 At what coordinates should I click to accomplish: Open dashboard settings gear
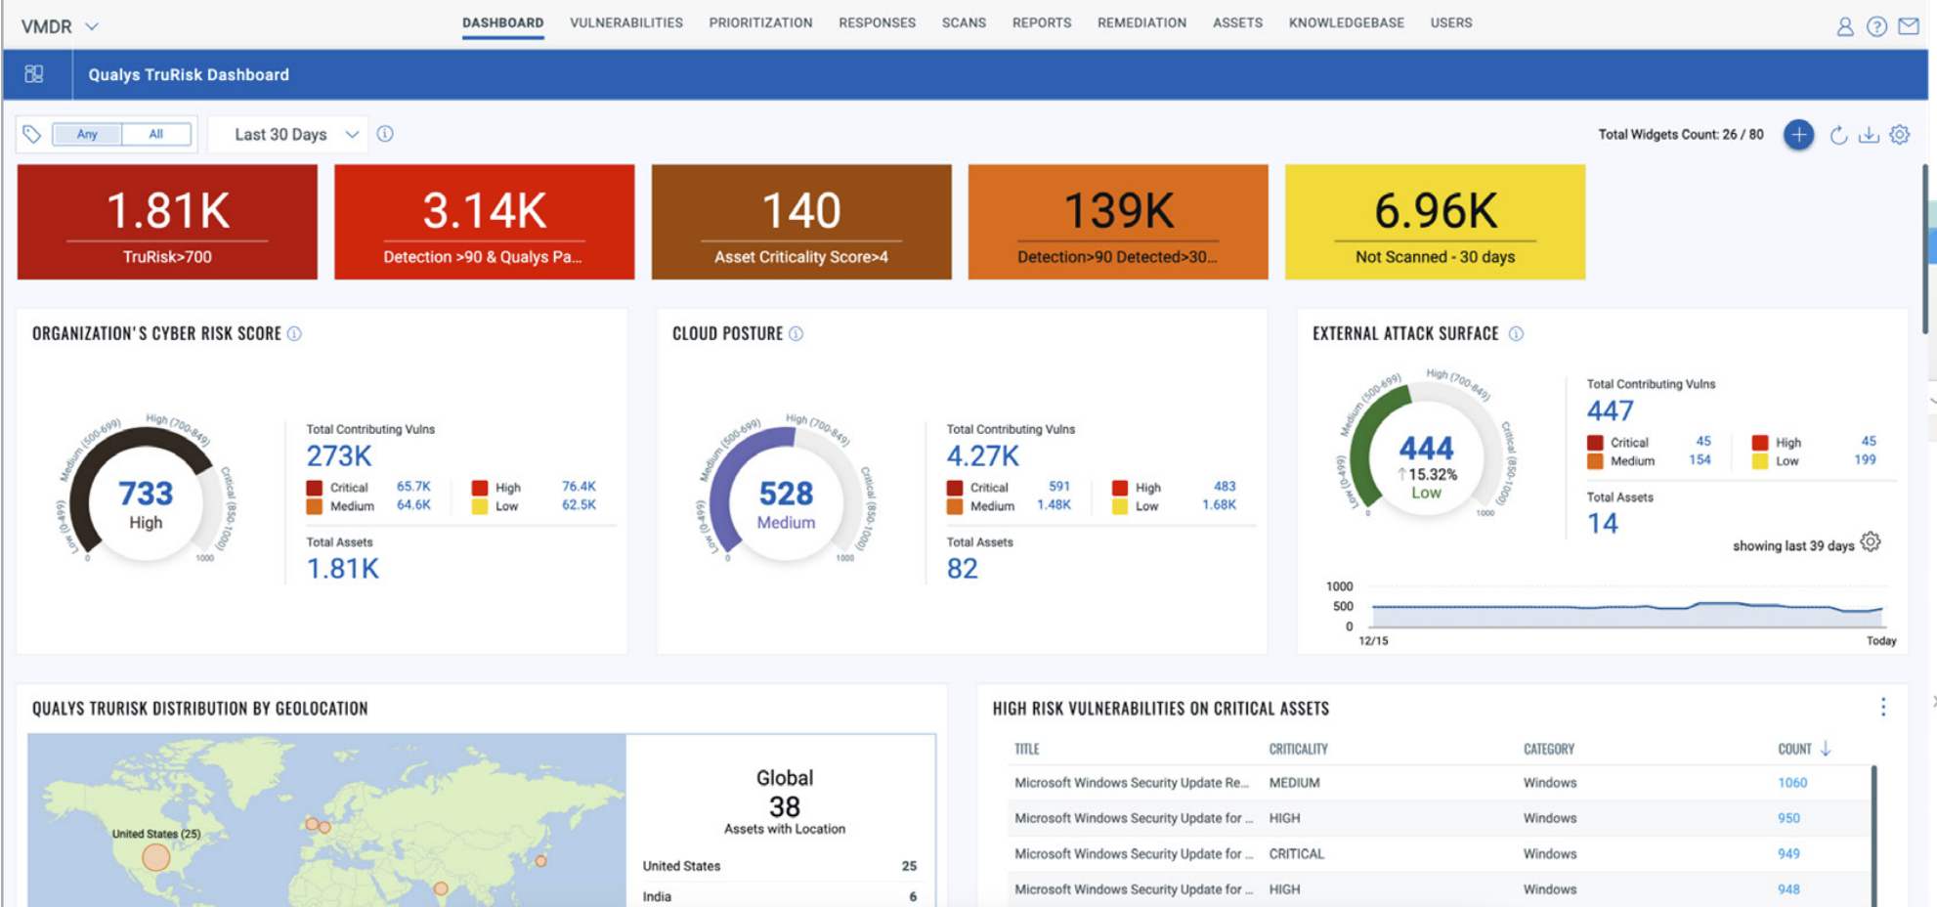[x=1900, y=135]
